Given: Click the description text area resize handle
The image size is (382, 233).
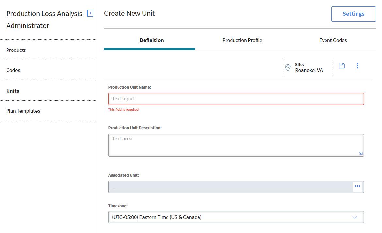Looking at the screenshot, I should [x=361, y=153].
